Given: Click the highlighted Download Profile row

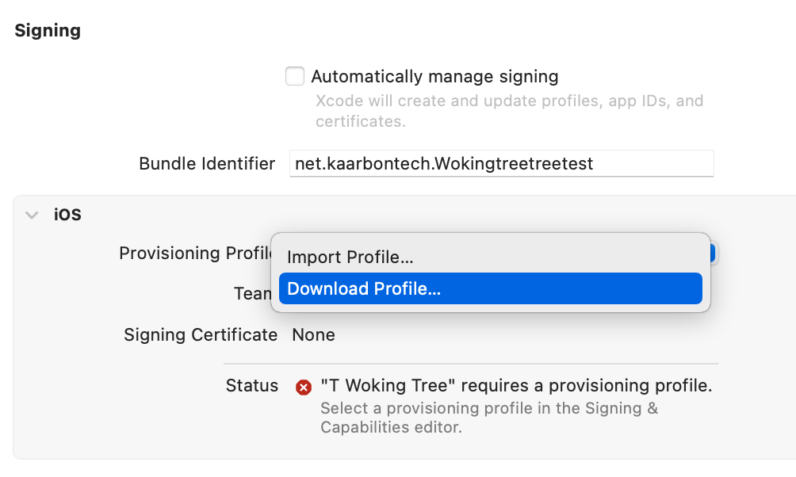Looking at the screenshot, I should pos(491,288).
